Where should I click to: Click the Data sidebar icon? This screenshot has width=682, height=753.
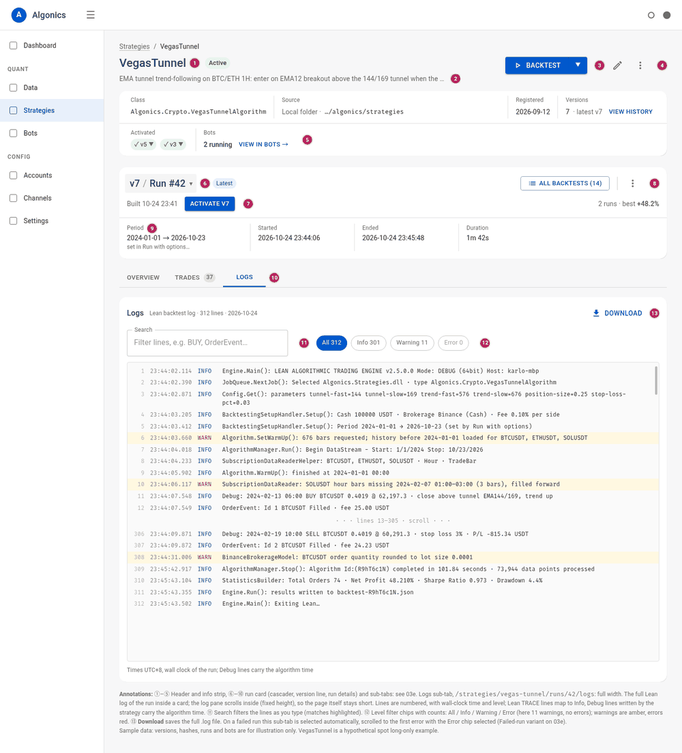(14, 88)
